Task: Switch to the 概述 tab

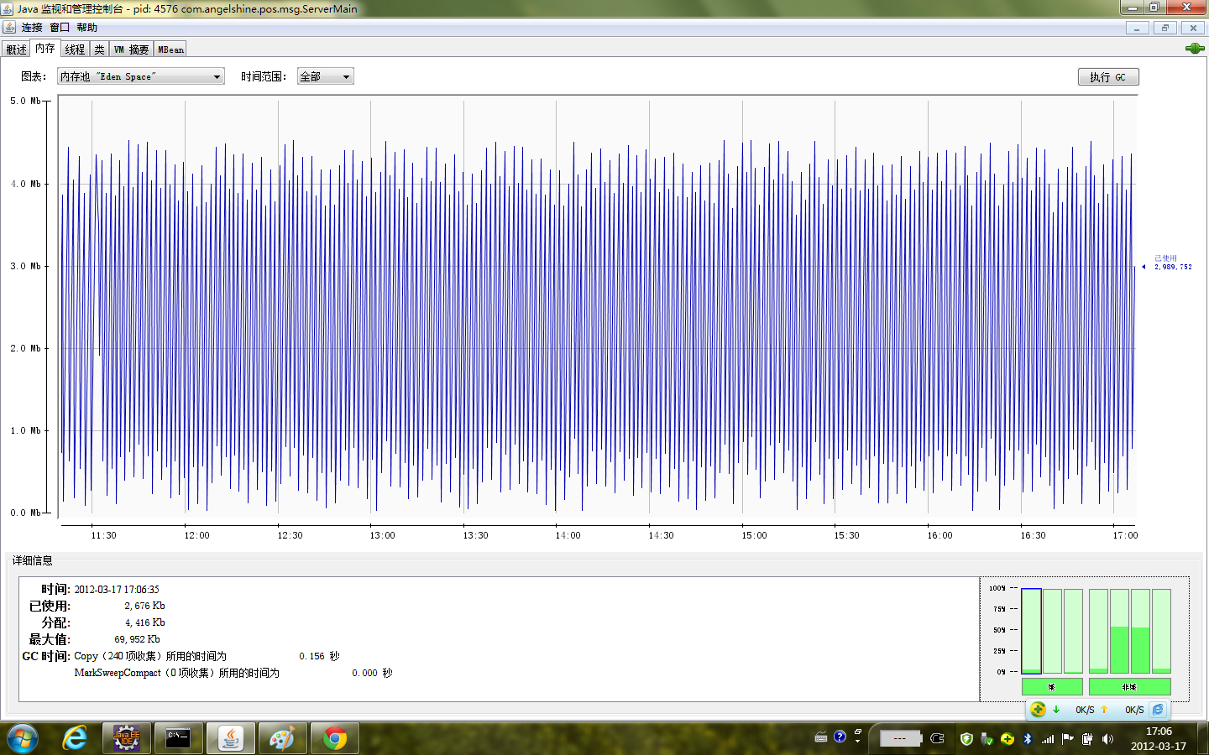Action: click(17, 49)
